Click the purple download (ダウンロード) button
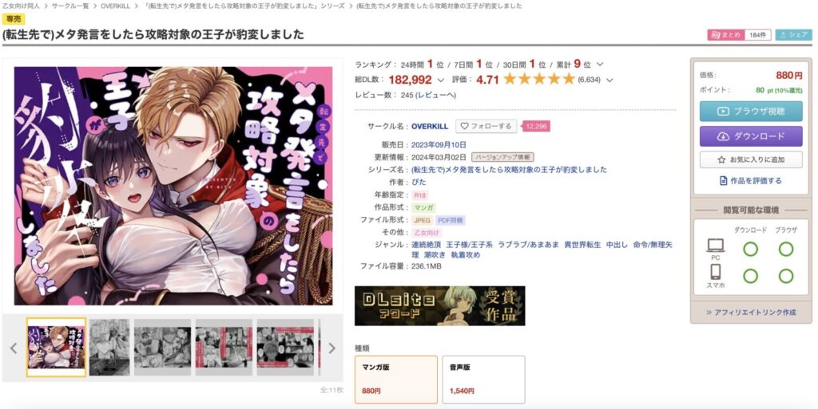This screenshot has width=818, height=409. 751,136
